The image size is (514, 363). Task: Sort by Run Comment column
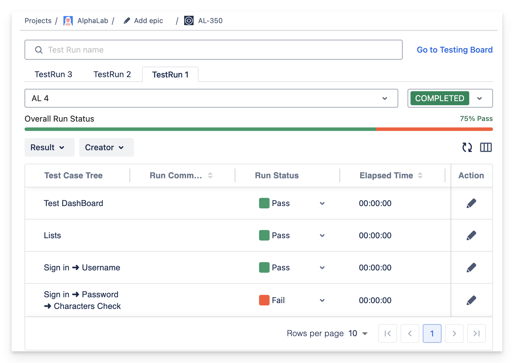coord(210,175)
